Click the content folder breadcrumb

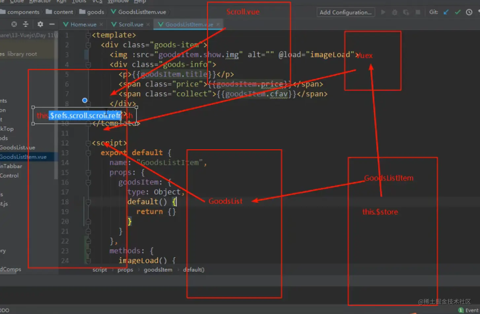coord(59,12)
